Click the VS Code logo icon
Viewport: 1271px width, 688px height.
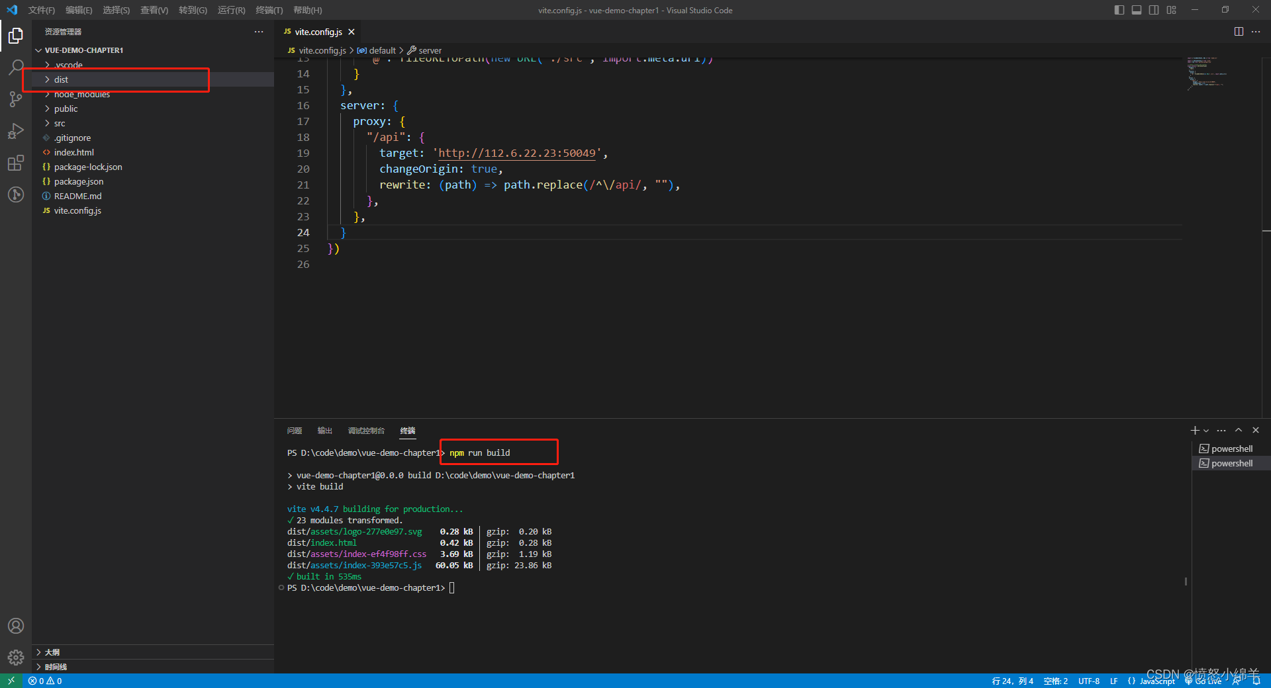pos(12,10)
